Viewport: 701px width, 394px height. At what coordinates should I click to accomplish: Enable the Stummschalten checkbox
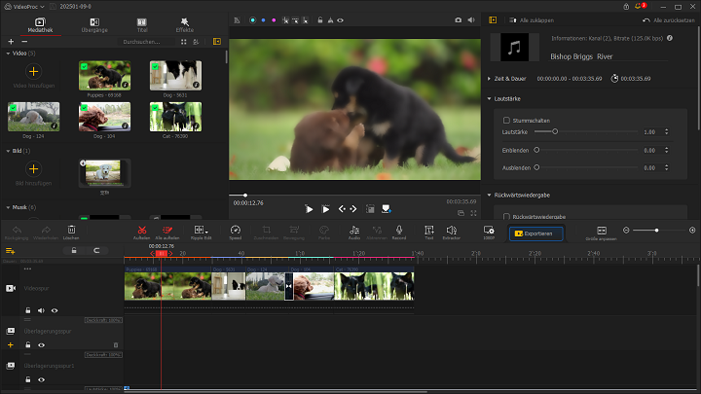click(506, 120)
